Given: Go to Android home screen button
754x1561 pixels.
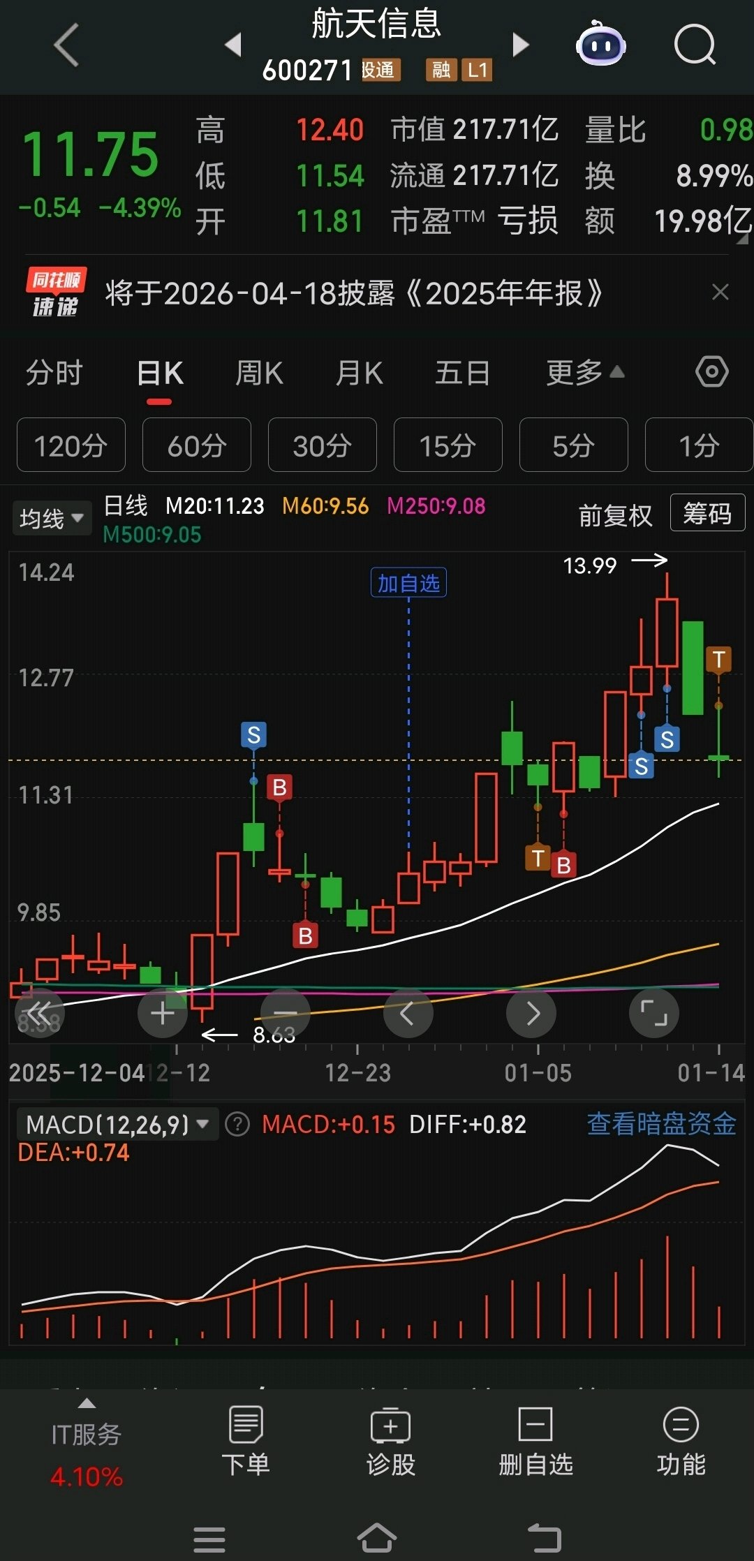Looking at the screenshot, I should coord(377,1538).
